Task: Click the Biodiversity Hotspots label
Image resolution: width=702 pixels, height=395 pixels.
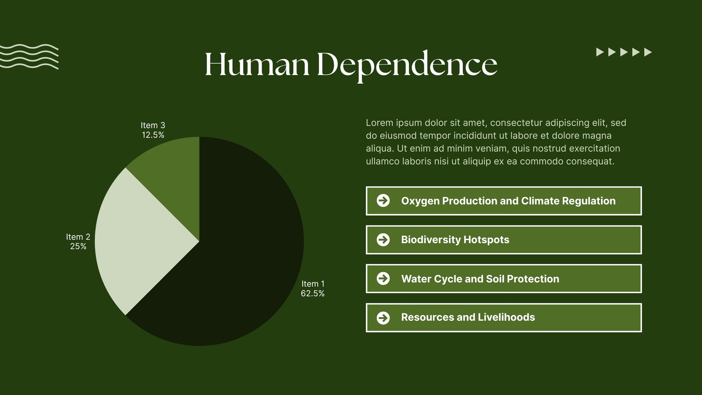Action: tap(455, 240)
